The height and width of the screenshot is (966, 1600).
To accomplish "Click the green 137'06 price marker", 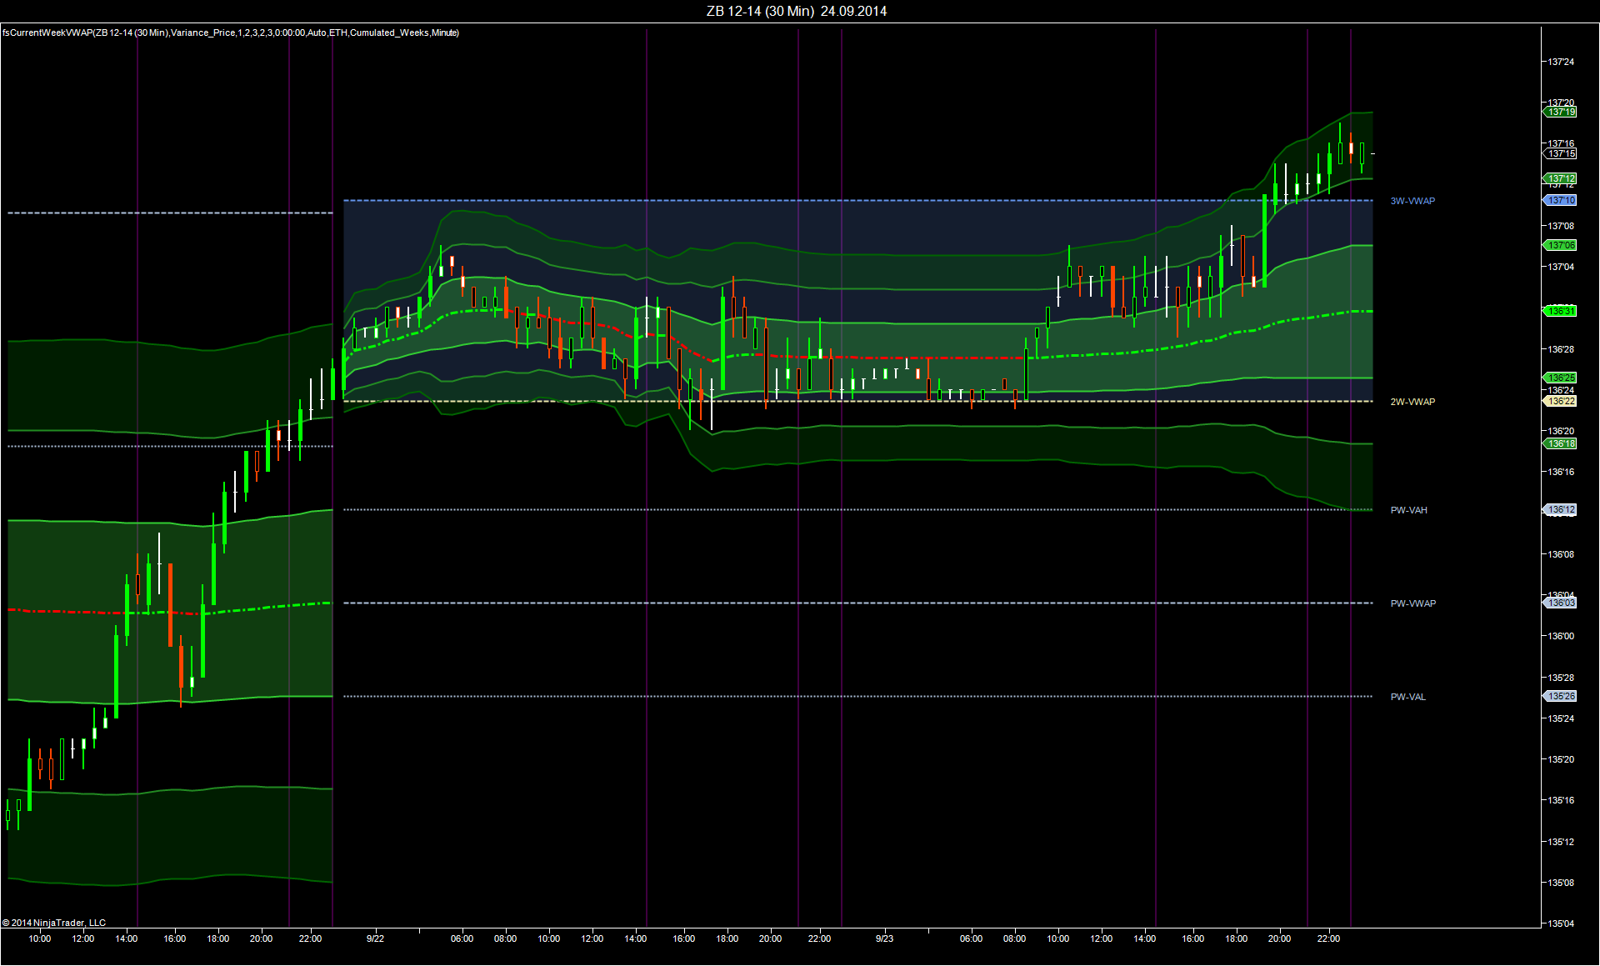I will (x=1562, y=246).
